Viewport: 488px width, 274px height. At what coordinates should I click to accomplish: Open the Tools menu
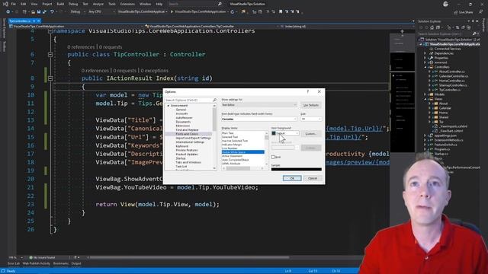coord(112,4)
